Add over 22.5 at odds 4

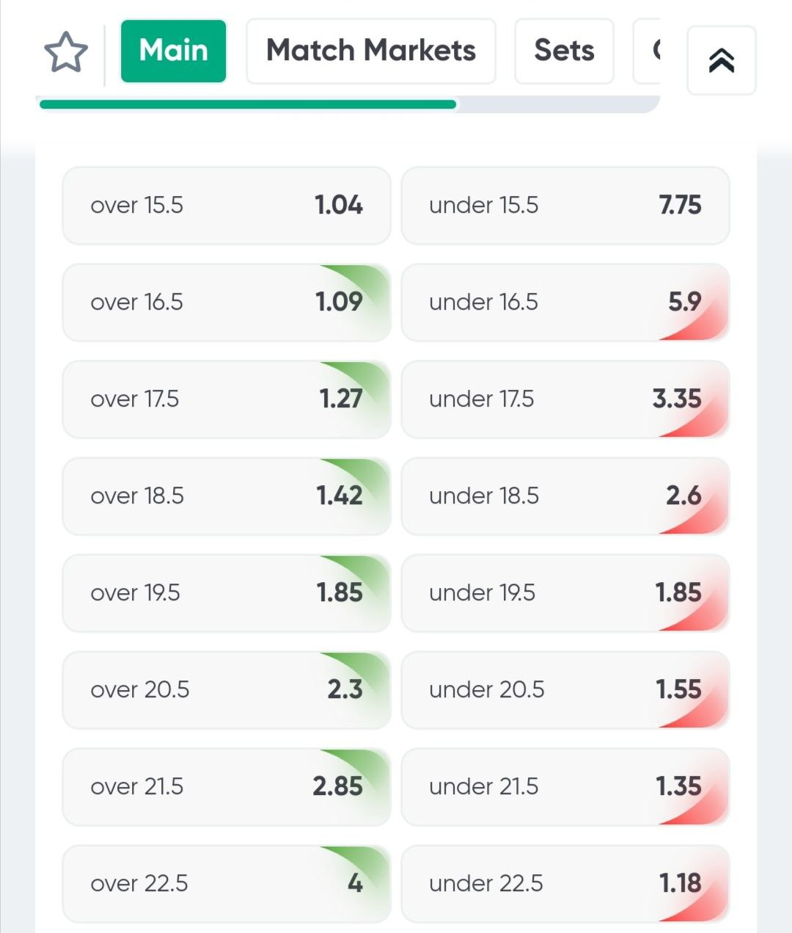point(227,884)
